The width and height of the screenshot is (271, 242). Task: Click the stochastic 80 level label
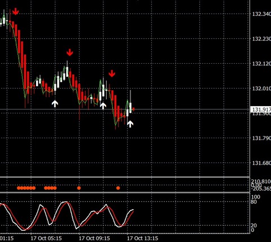click(253, 202)
